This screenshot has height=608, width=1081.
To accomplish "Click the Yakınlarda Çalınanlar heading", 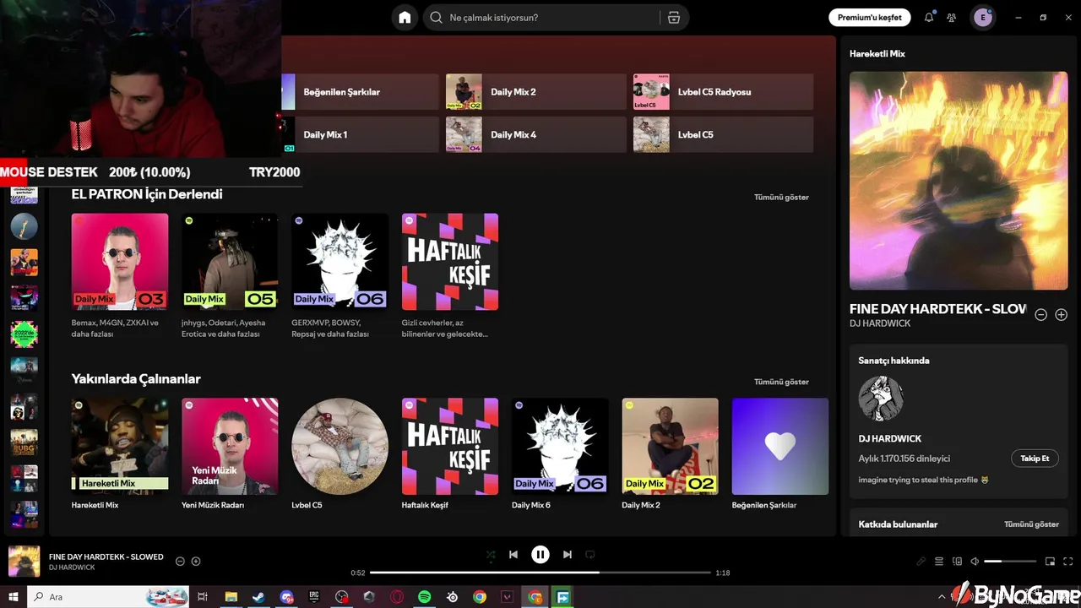I will pyautogui.click(x=136, y=379).
